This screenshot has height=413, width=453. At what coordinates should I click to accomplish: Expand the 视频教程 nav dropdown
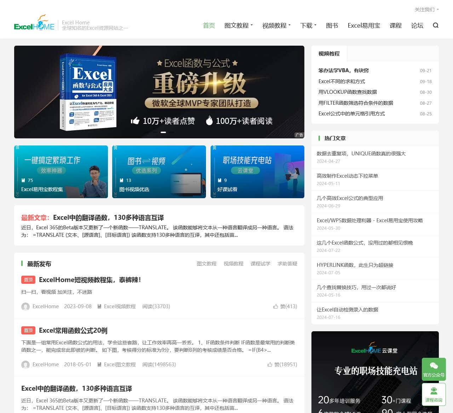point(276,25)
